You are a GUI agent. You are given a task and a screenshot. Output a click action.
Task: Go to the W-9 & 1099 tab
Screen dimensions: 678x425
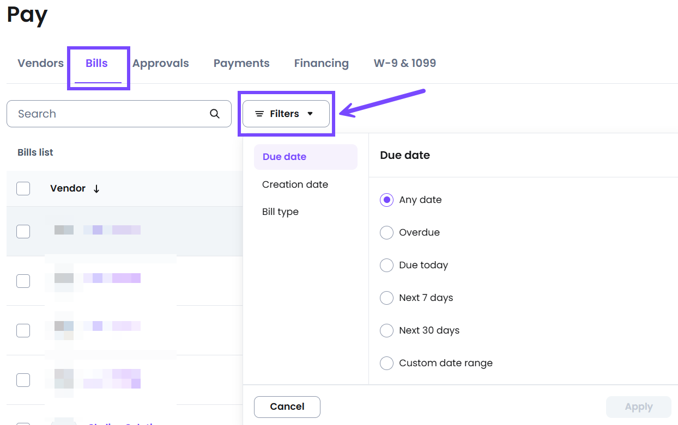[404, 63]
